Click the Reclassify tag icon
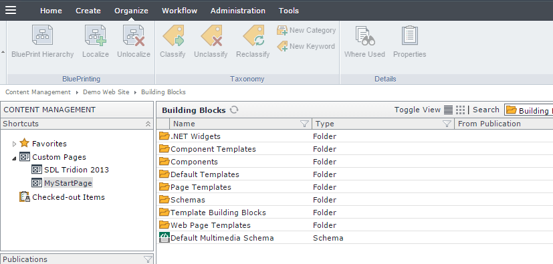 tap(253, 35)
